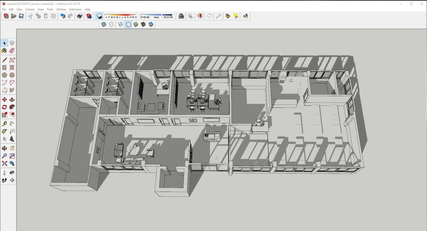Toggle X-Ray face style
Viewport: 427px width, 231px height.
tap(103, 25)
